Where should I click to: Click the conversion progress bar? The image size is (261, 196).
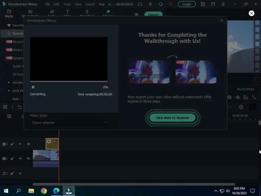(69, 81)
